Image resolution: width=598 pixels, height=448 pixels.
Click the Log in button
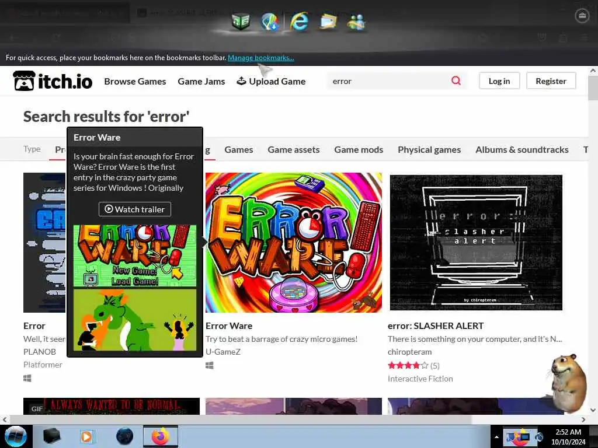click(x=499, y=80)
